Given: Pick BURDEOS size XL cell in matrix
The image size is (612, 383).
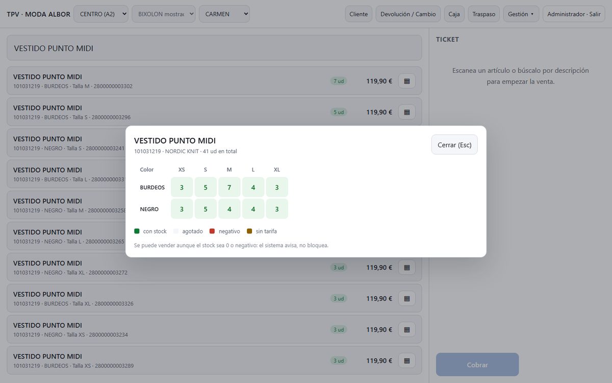Looking at the screenshot, I should point(277,187).
